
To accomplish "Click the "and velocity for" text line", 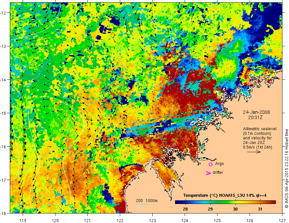I will pos(257,138).
